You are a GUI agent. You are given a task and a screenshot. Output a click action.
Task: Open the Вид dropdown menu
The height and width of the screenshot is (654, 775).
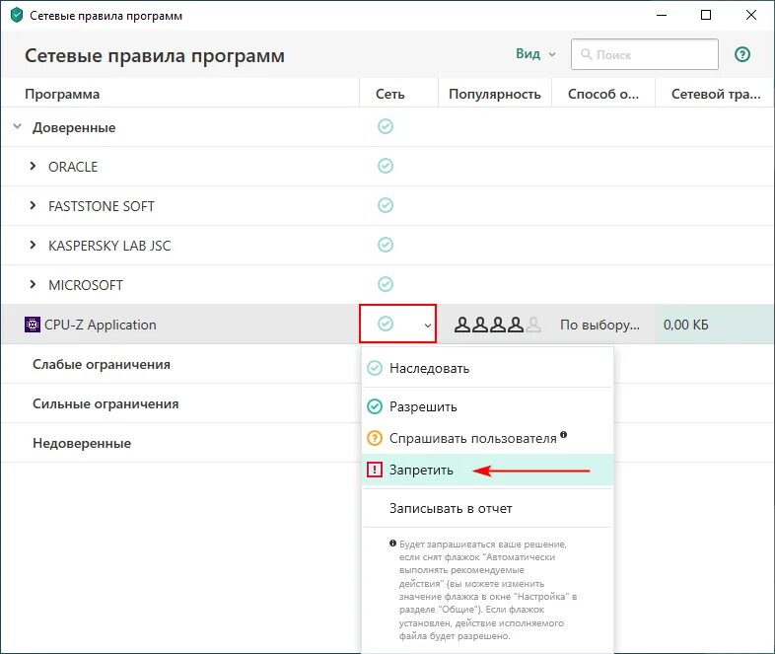pyautogui.click(x=535, y=54)
